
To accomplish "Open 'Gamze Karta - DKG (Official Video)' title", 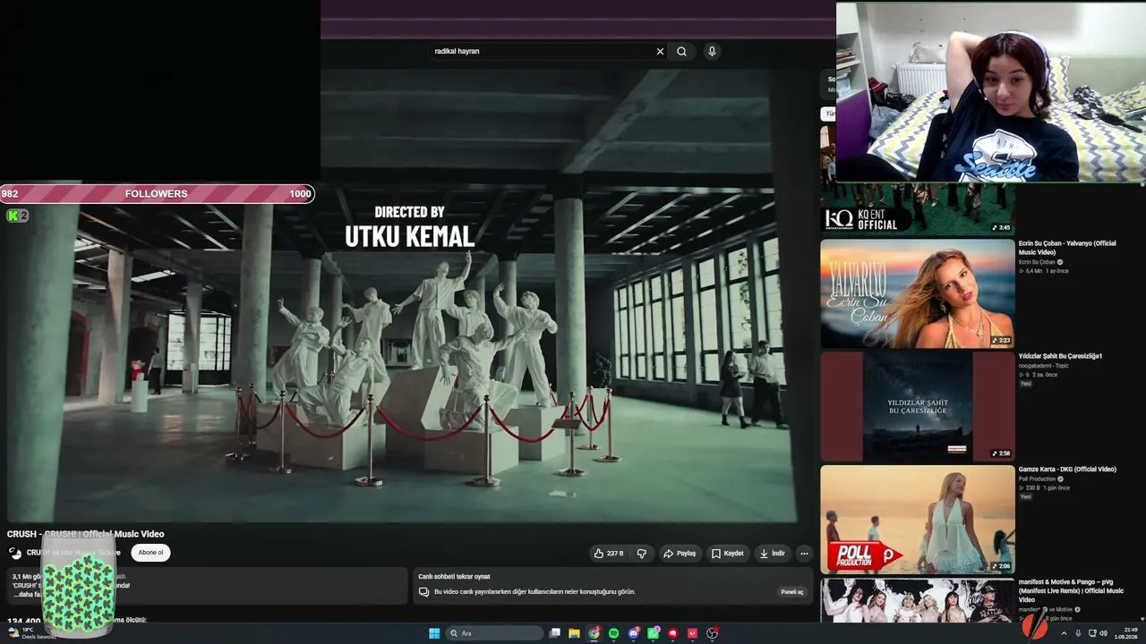I will (1067, 470).
